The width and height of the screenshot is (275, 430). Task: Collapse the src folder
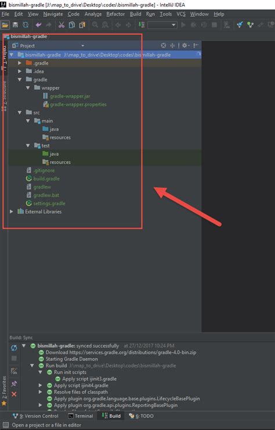20,113
